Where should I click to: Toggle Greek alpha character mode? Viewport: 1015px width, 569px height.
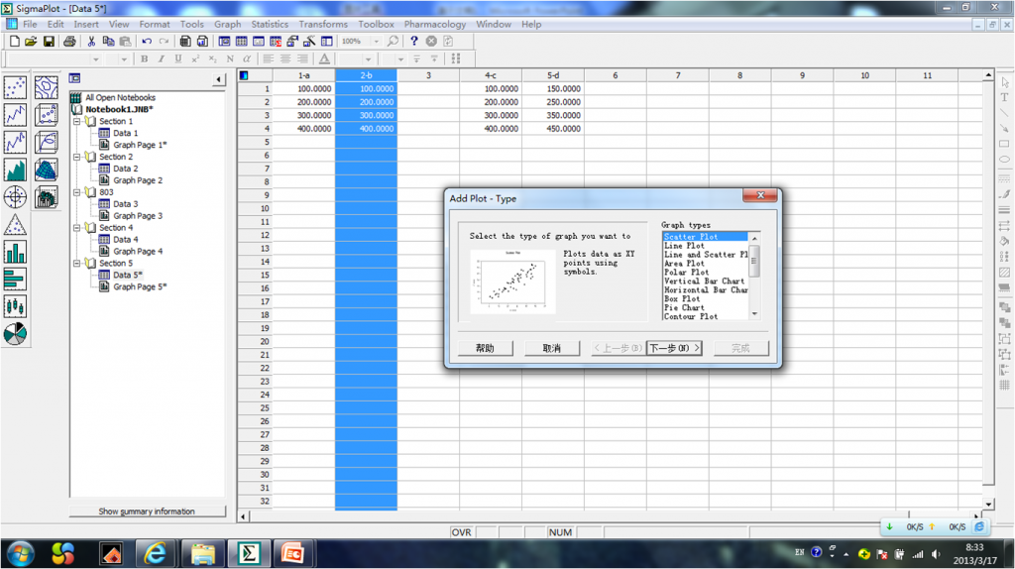247,58
